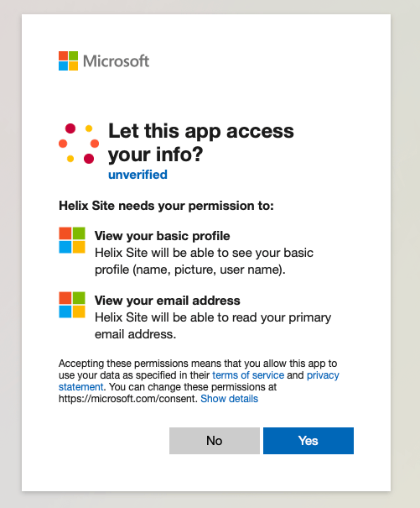Image resolution: width=420 pixels, height=508 pixels.
Task: Expand Show details link
Action: click(x=229, y=399)
